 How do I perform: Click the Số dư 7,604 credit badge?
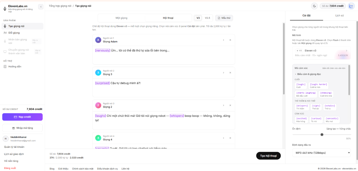pos(333,6)
